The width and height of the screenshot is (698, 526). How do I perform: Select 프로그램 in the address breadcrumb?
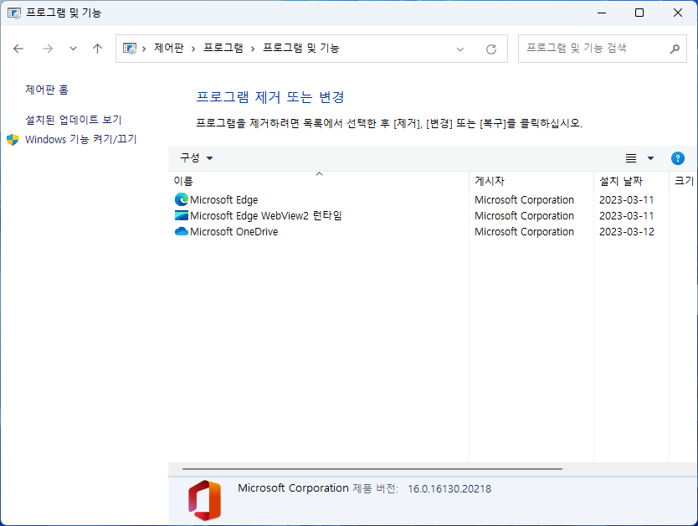click(x=223, y=48)
